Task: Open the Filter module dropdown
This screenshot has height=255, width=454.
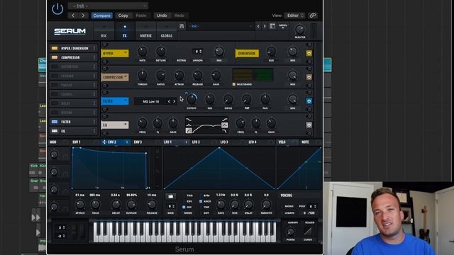Action: pos(115,101)
